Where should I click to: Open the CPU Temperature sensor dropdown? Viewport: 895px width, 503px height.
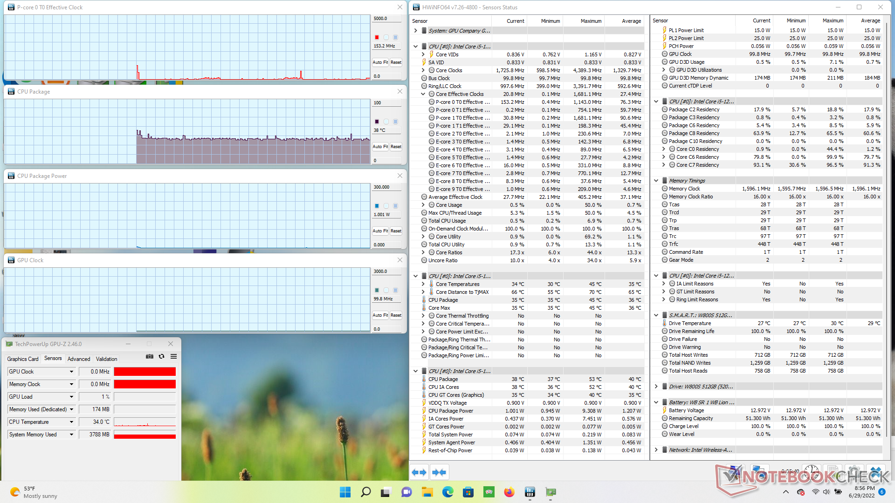point(71,422)
